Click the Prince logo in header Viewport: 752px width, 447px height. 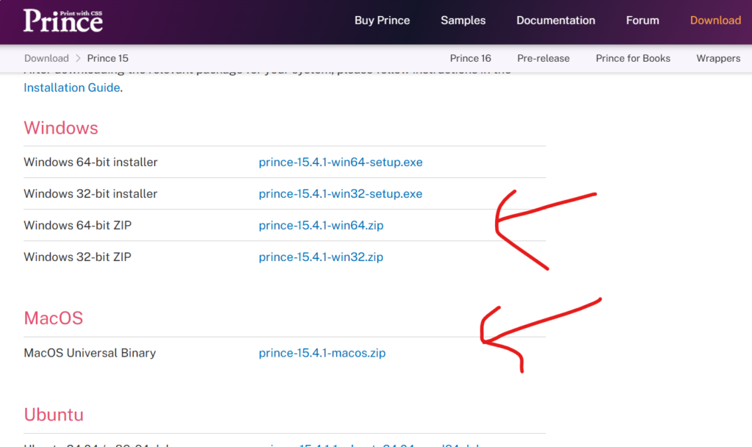[x=62, y=21]
